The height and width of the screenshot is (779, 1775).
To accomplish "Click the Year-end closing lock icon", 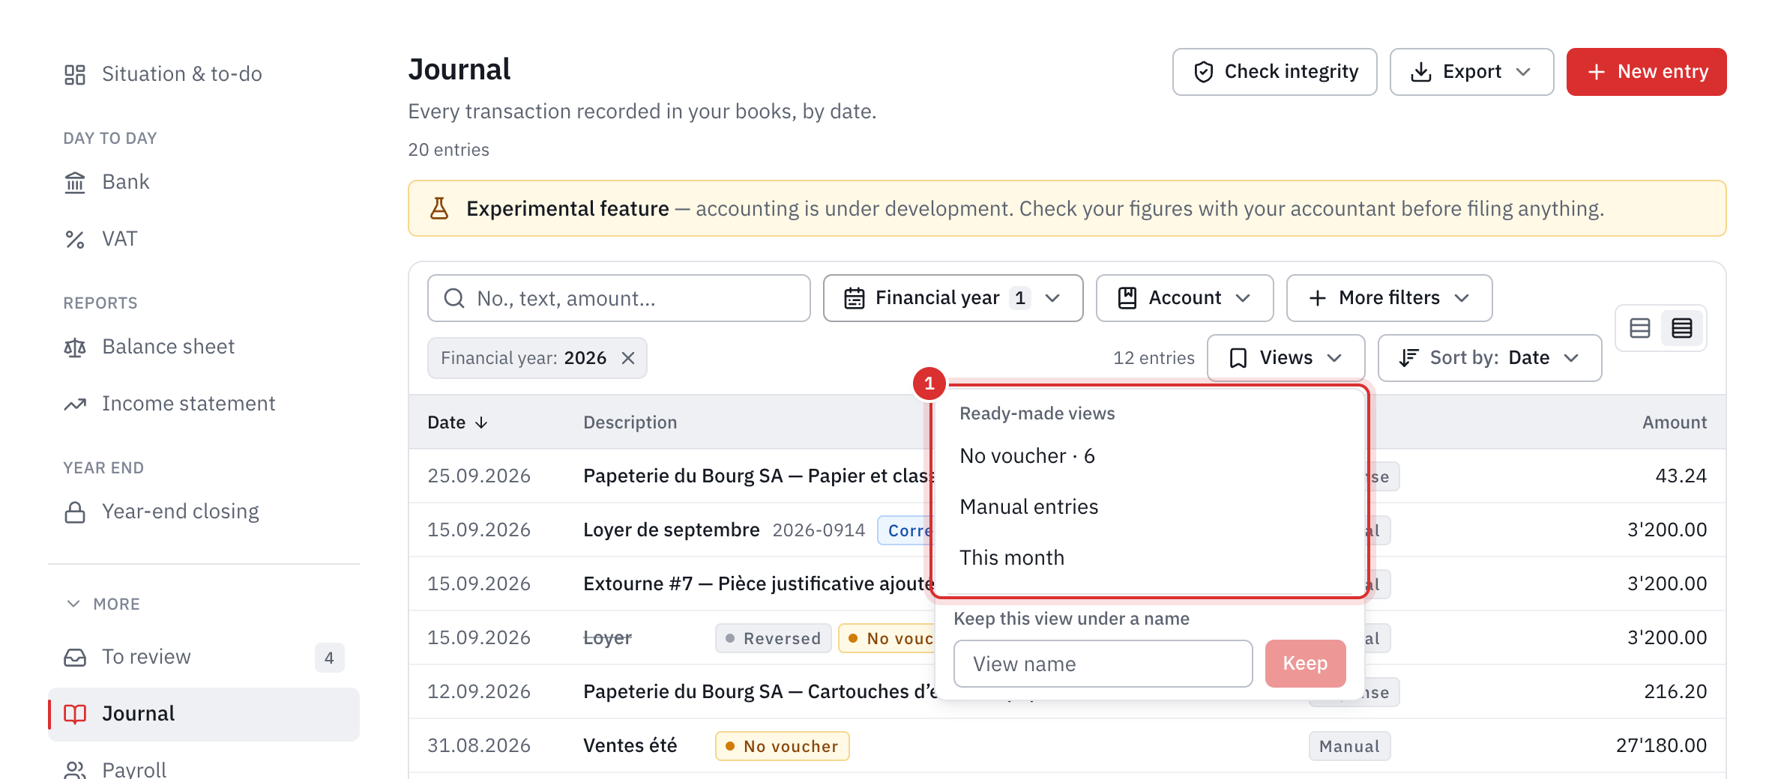I will pyautogui.click(x=75, y=512).
